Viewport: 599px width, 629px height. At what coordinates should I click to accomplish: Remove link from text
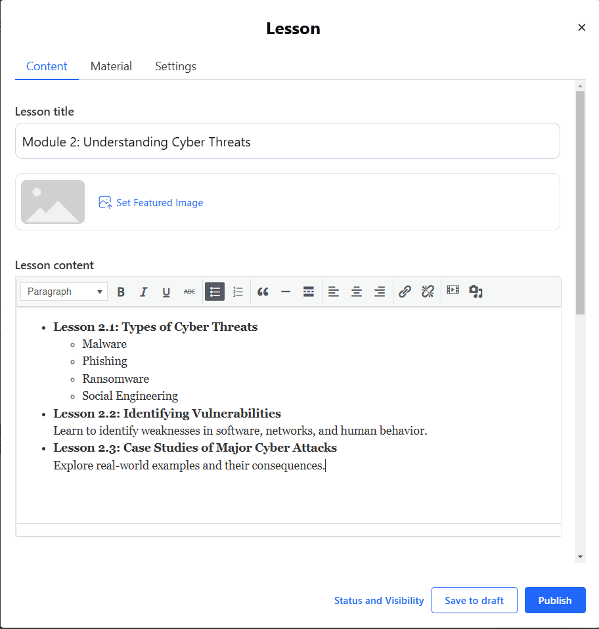428,292
